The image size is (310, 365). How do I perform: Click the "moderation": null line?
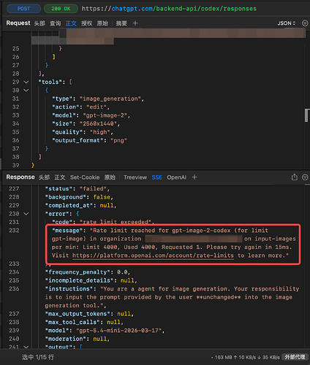pos(77,339)
